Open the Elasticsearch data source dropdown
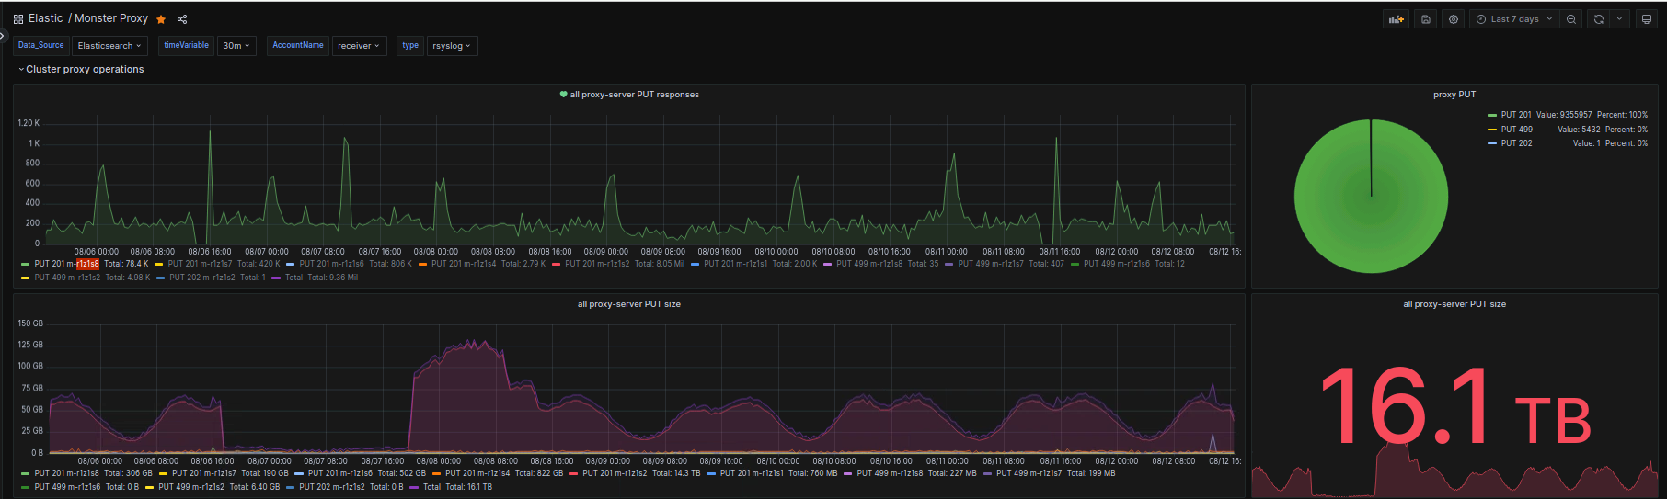Viewport: 1667px width, 499px height. point(109,46)
